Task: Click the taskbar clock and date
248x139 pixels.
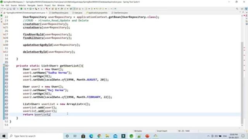Action: (x=234, y=136)
